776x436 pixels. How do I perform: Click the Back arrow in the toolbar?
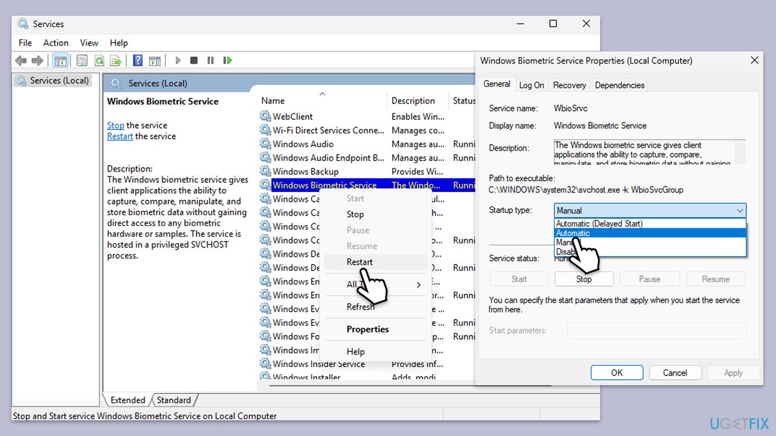(21, 61)
